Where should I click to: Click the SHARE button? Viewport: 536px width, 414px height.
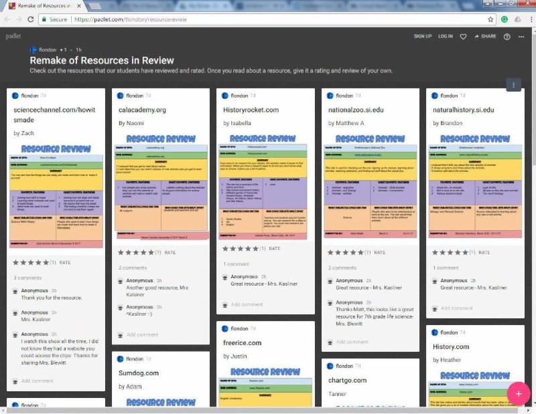pos(485,36)
